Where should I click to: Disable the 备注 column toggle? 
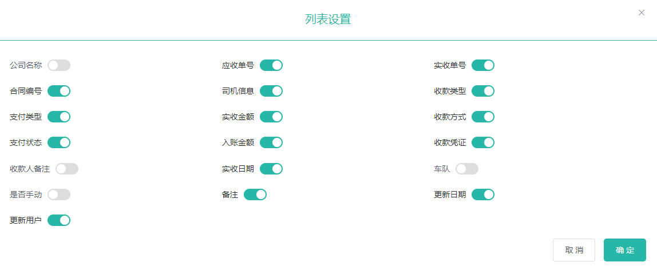(x=255, y=194)
